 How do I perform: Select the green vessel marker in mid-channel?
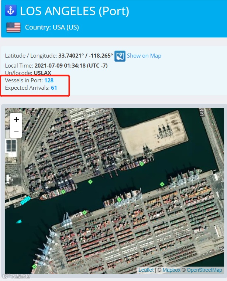[x=90, y=182]
